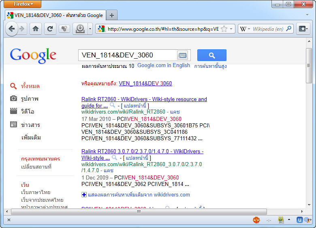Open a new tab with the plus button
The image size is (316, 228).
click(x=112, y=15)
